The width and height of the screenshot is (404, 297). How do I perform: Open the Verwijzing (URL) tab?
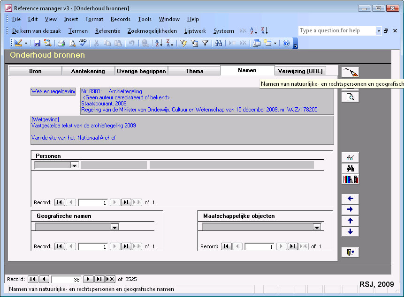point(300,71)
